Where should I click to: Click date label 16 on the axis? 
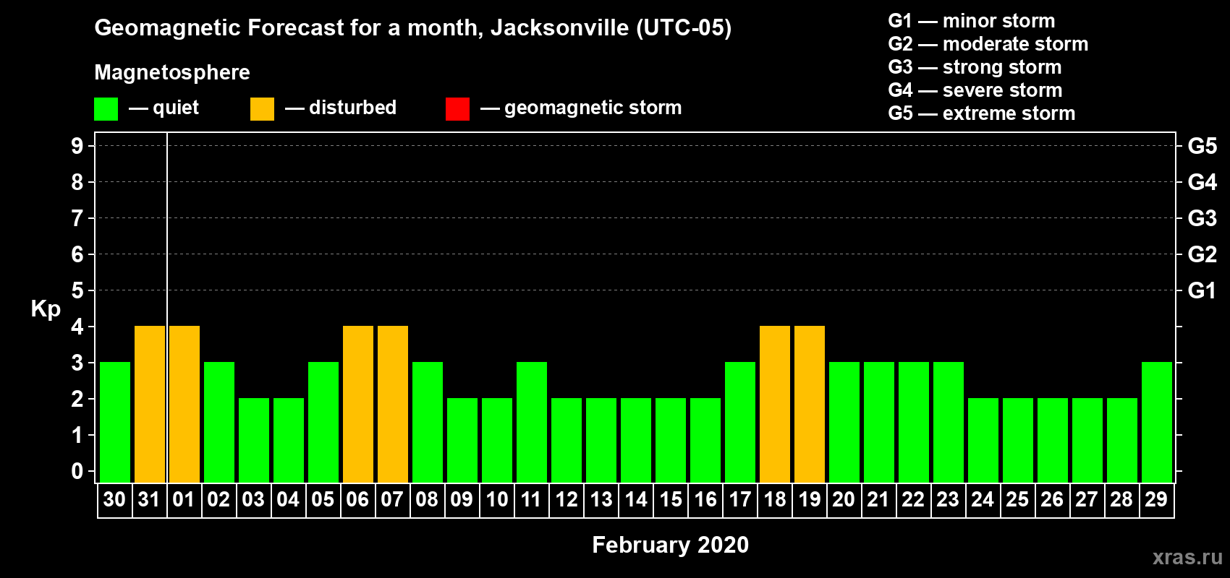coord(705,499)
